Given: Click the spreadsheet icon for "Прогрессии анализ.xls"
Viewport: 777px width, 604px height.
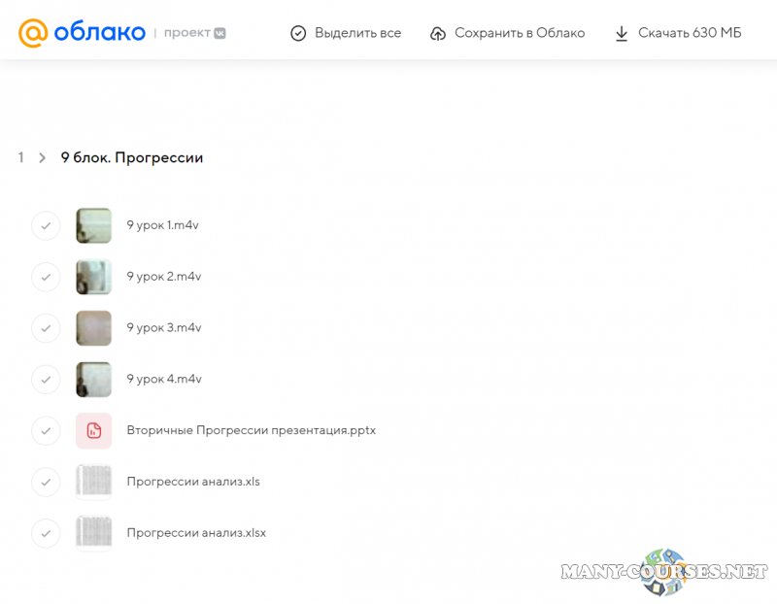Looking at the screenshot, I should tap(93, 482).
